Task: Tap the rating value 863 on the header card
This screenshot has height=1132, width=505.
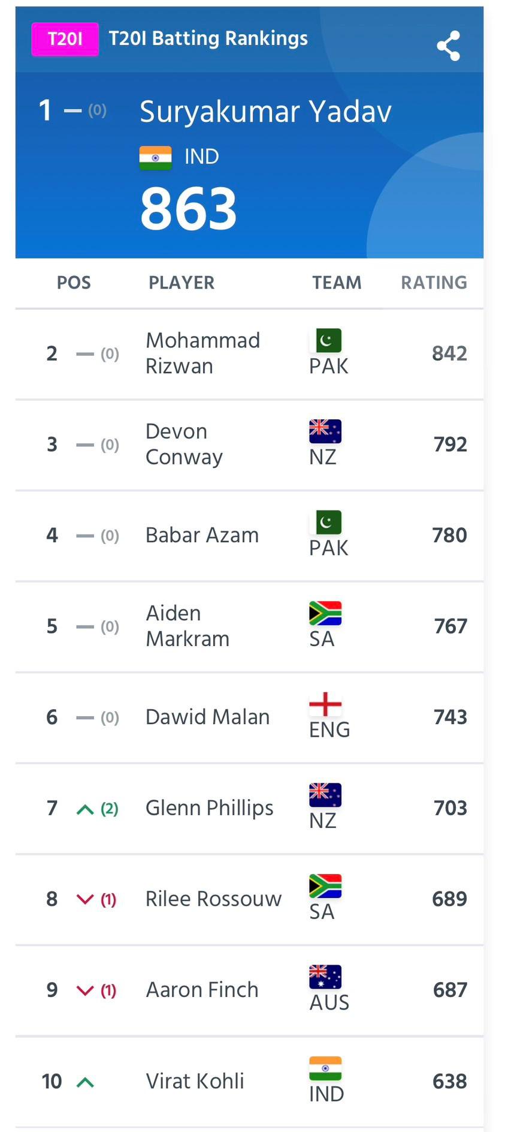Action: click(189, 207)
